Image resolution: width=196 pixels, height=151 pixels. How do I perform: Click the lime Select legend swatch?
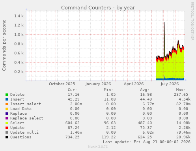pos(7,123)
